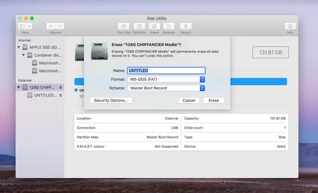318x193 pixels.
Task: Open the Scheme dropdown Master Boot Record
Action: coord(166,88)
